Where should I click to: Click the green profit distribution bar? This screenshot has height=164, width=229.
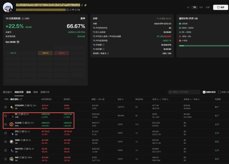[x=204, y=46]
